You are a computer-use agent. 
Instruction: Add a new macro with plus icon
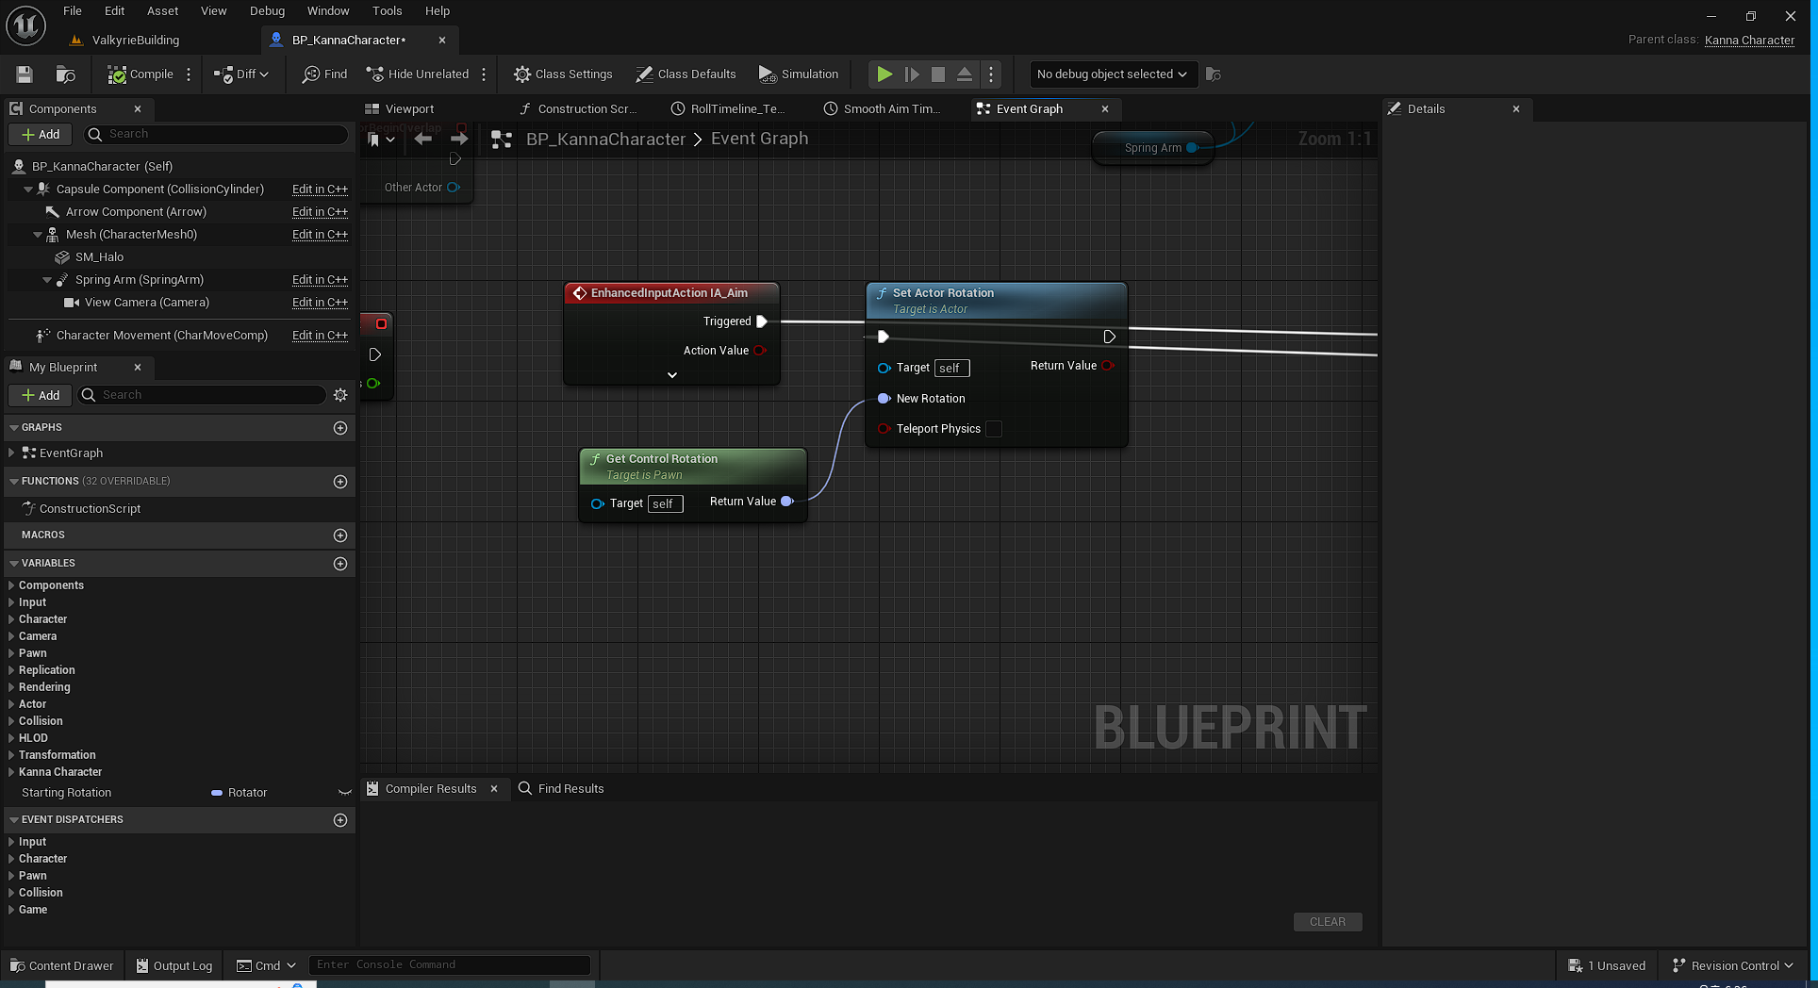(x=340, y=535)
